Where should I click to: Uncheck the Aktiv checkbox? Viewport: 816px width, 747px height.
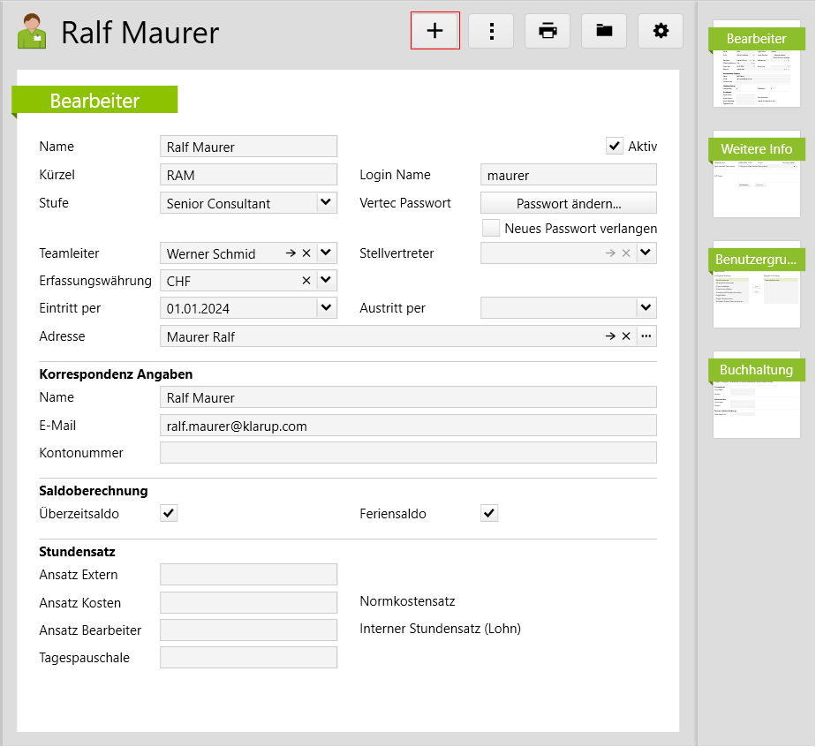[615, 147]
